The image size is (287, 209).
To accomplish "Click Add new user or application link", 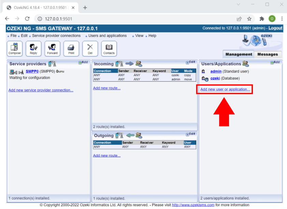I will [225, 90].
